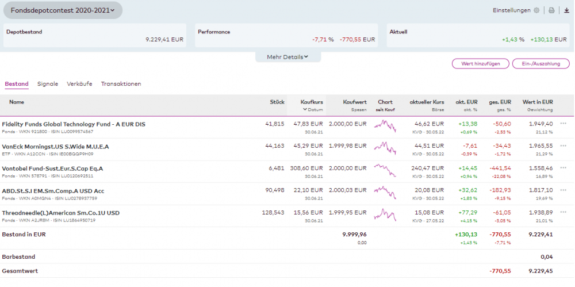
Task: Open three-dot menu for VanEck Morningst row
Action: click(x=563, y=146)
